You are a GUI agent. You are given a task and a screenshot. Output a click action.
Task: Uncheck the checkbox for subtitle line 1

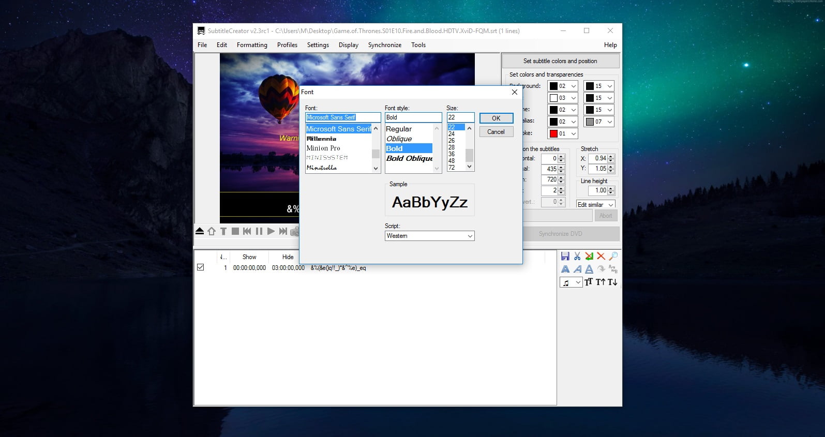(x=201, y=267)
